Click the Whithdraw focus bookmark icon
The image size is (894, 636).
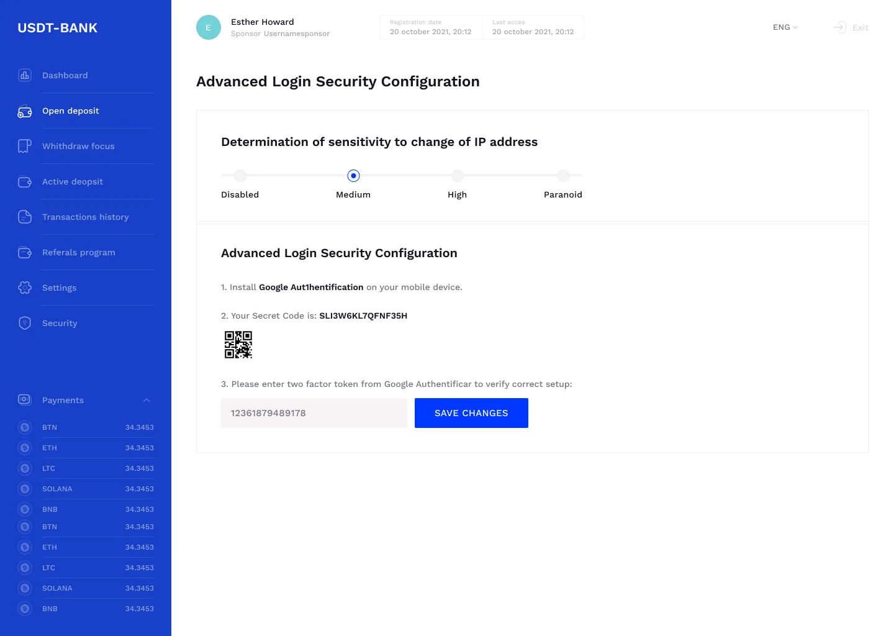pos(25,146)
